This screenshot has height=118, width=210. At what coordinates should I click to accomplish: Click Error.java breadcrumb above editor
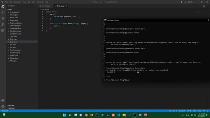(x=46, y=10)
